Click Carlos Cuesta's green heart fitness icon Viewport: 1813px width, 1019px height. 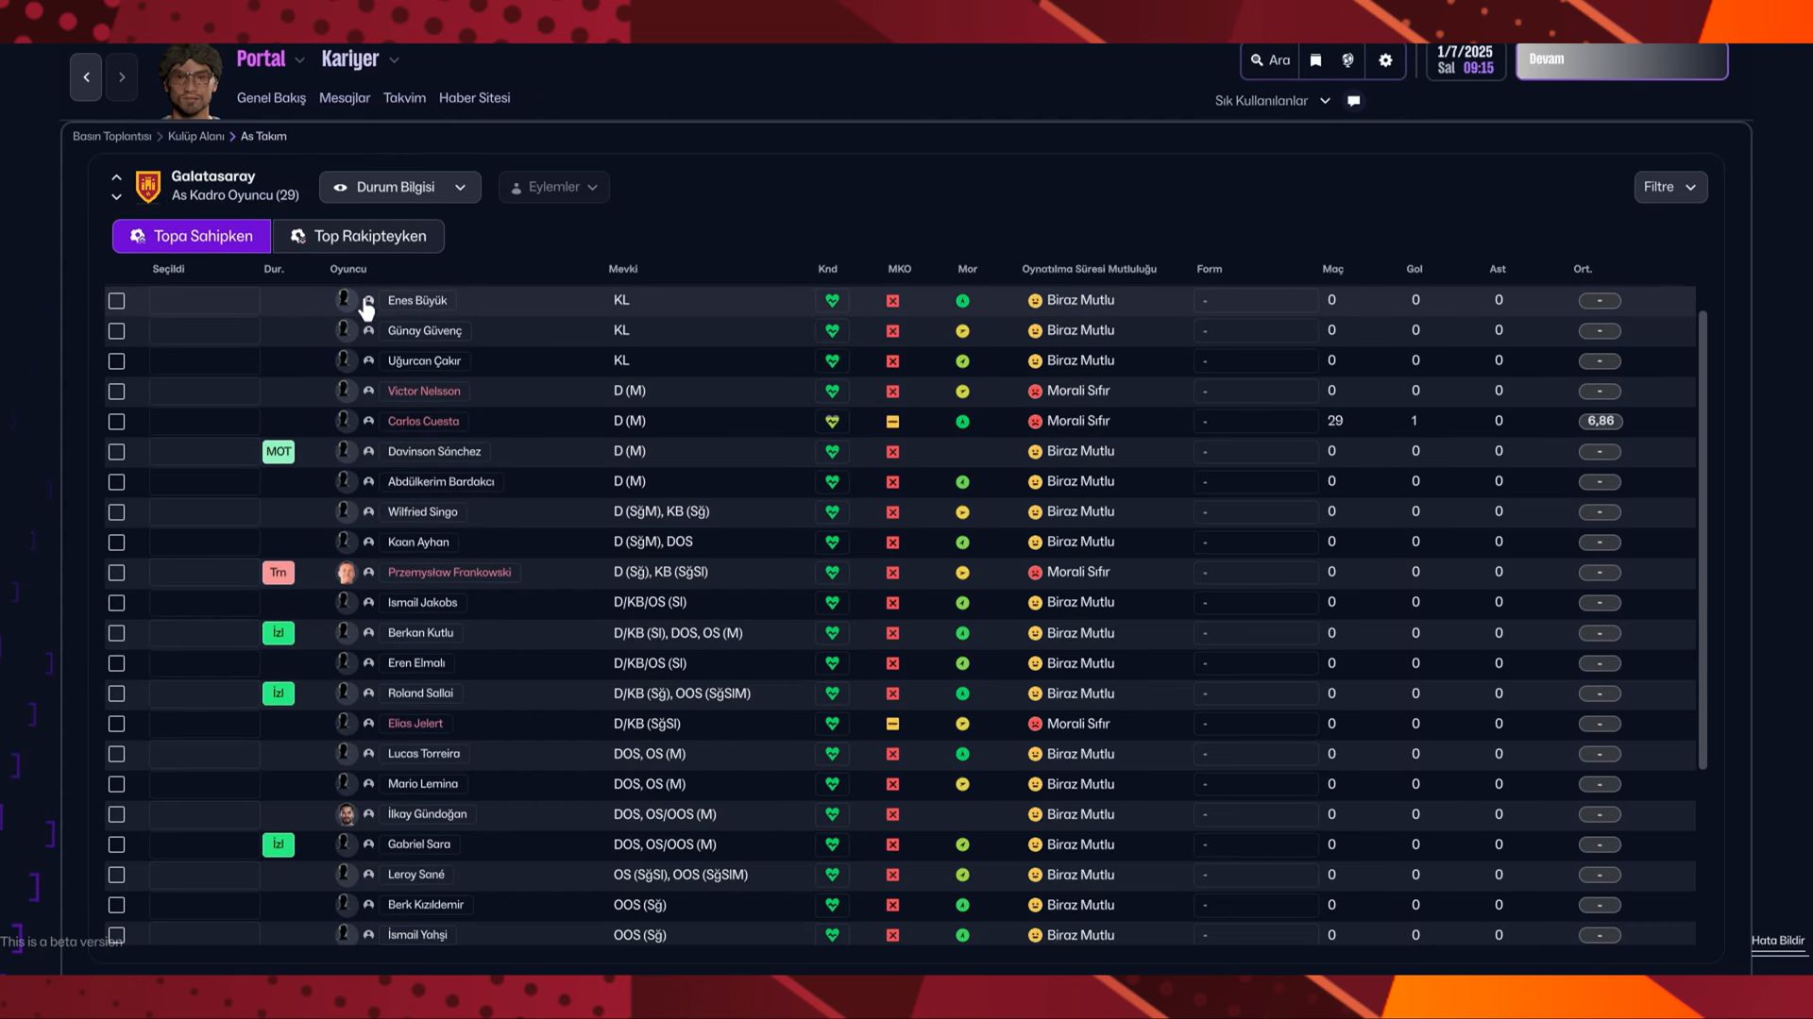831,421
